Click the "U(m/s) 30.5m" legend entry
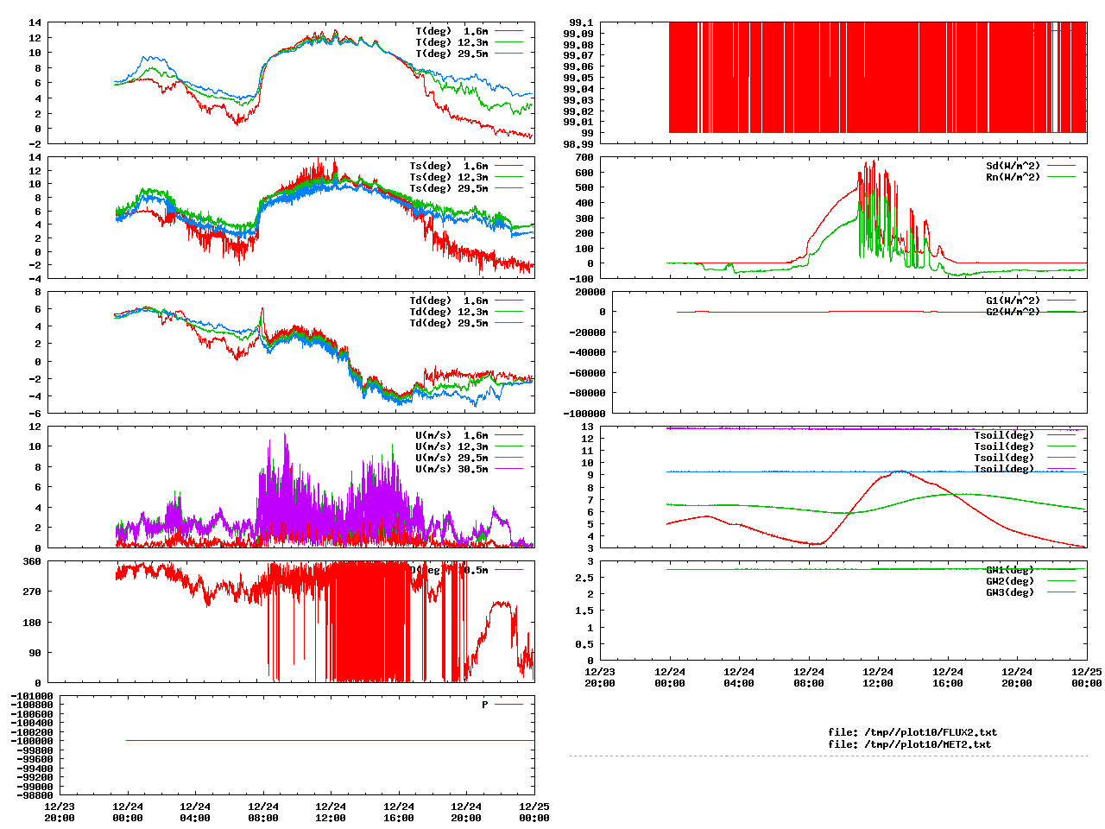This screenshot has width=1105, height=829. pos(451,469)
